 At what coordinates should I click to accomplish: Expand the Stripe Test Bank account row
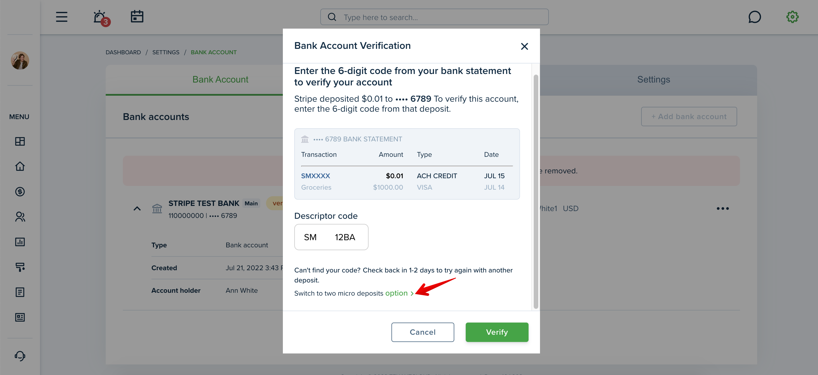[137, 208]
